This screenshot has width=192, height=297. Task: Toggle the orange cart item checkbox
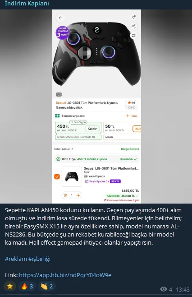(57, 176)
